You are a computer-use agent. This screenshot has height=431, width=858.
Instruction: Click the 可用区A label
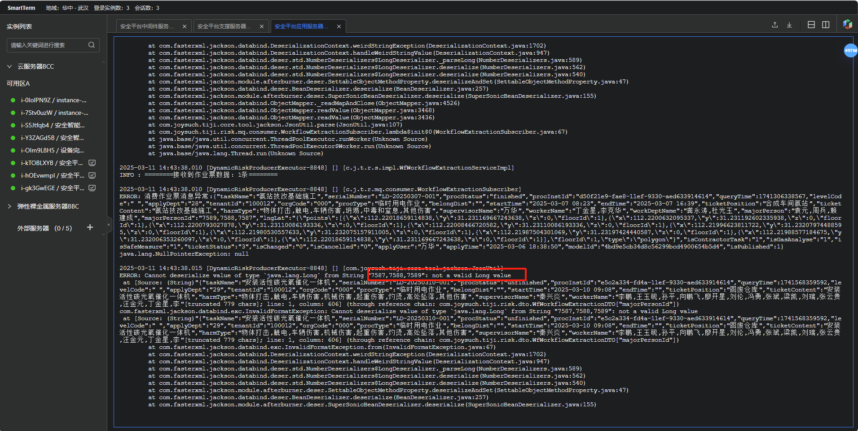pos(18,83)
